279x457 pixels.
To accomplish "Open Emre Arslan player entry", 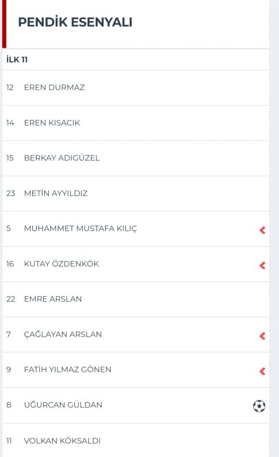I will (x=136, y=299).
